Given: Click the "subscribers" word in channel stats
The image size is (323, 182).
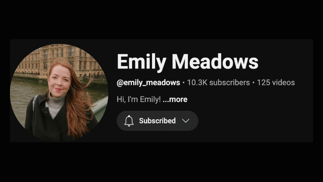Looking at the screenshot, I should tap(230, 82).
